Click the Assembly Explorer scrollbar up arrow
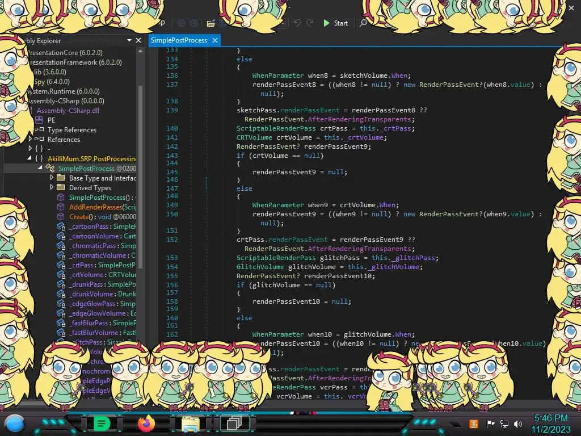This screenshot has width=581, height=436. [141, 51]
